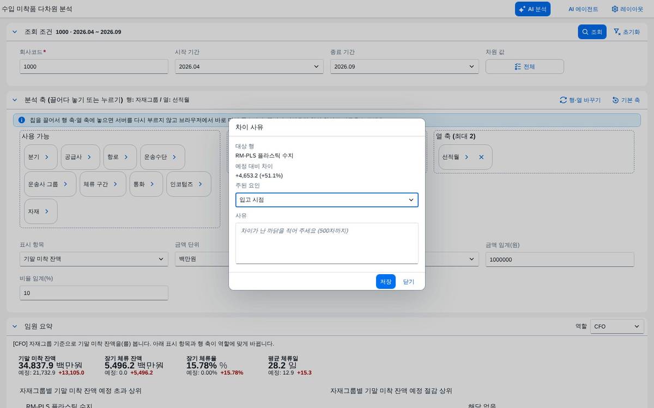Screen dimensions: 654x408
Task: Click arrow on the 항로 chip
Action: (126, 157)
